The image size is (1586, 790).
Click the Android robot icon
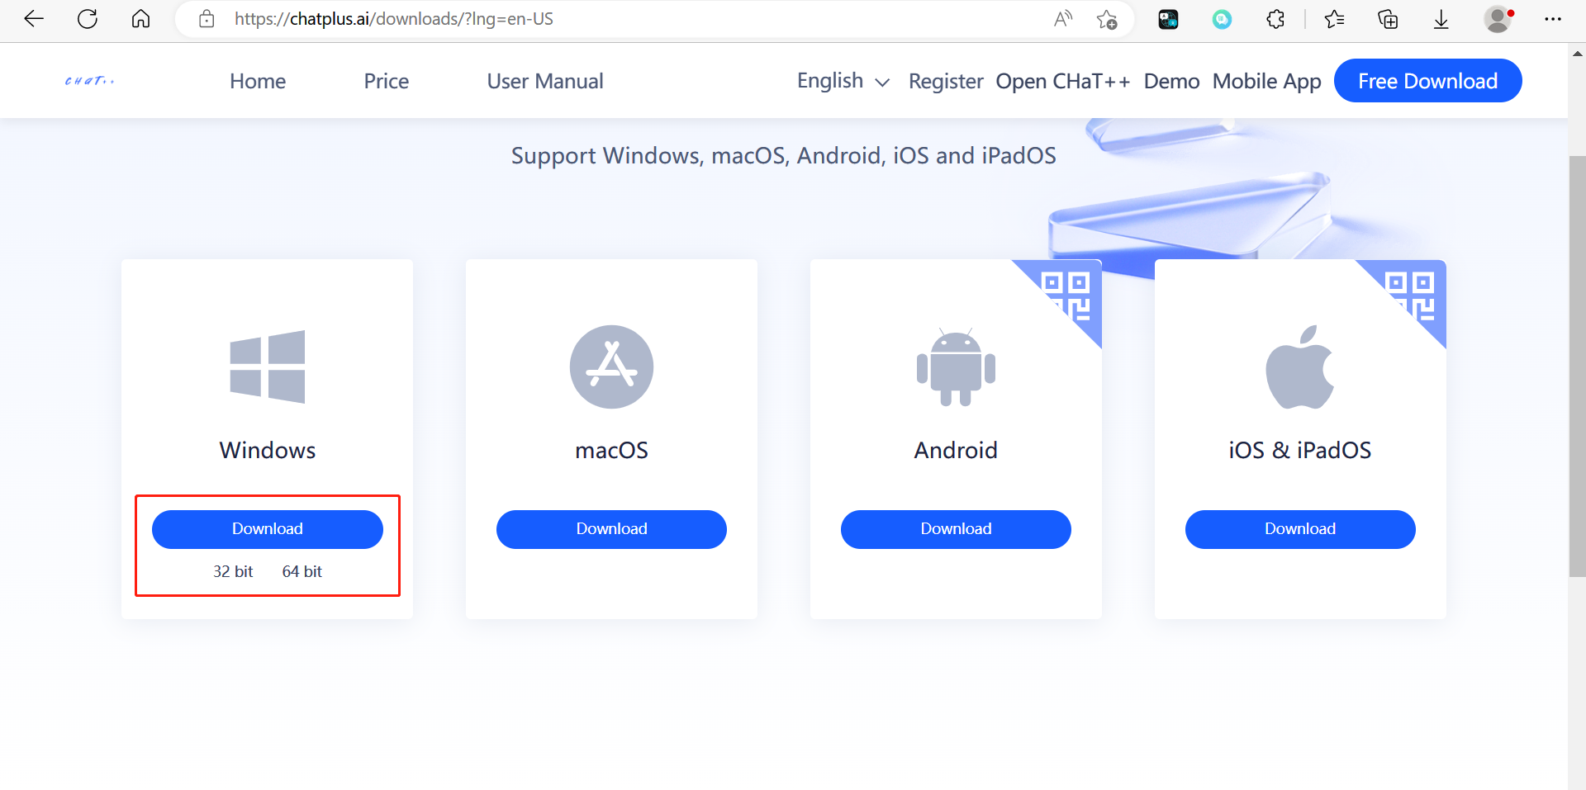point(956,367)
